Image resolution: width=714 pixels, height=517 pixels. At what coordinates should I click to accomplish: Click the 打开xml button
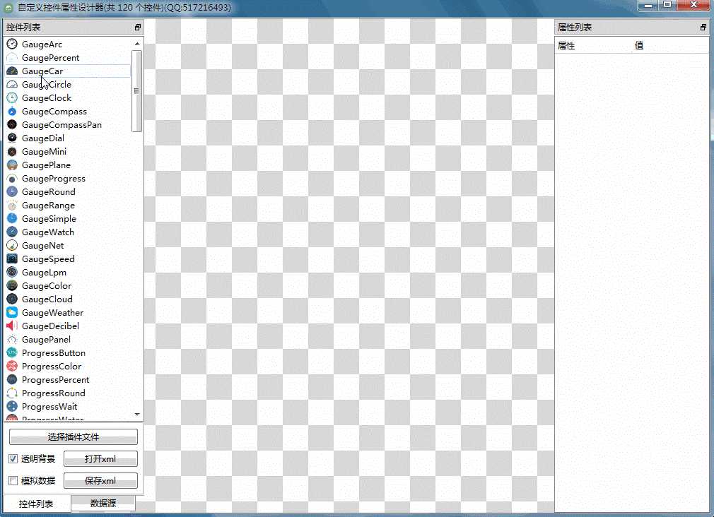coord(100,459)
